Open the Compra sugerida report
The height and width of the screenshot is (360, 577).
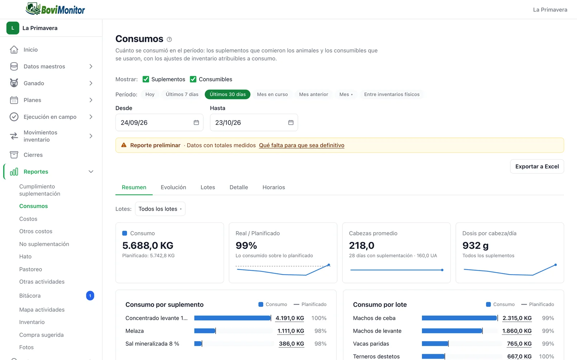41,335
